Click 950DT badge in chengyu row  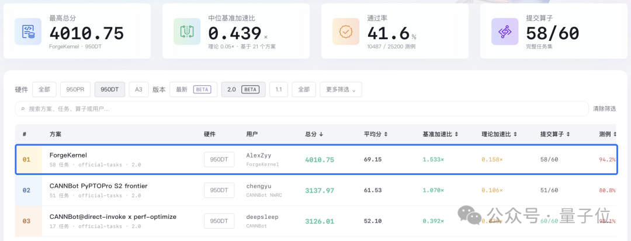click(x=219, y=190)
